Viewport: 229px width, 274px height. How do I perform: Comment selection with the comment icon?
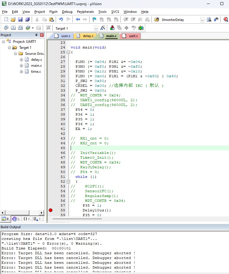[x=140, y=19]
